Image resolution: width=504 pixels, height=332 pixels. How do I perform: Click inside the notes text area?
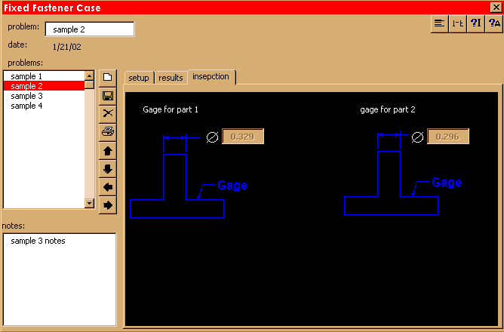60,279
